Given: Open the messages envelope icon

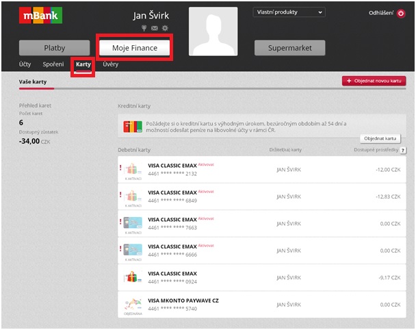Looking at the screenshot, I should pyautogui.click(x=155, y=28).
